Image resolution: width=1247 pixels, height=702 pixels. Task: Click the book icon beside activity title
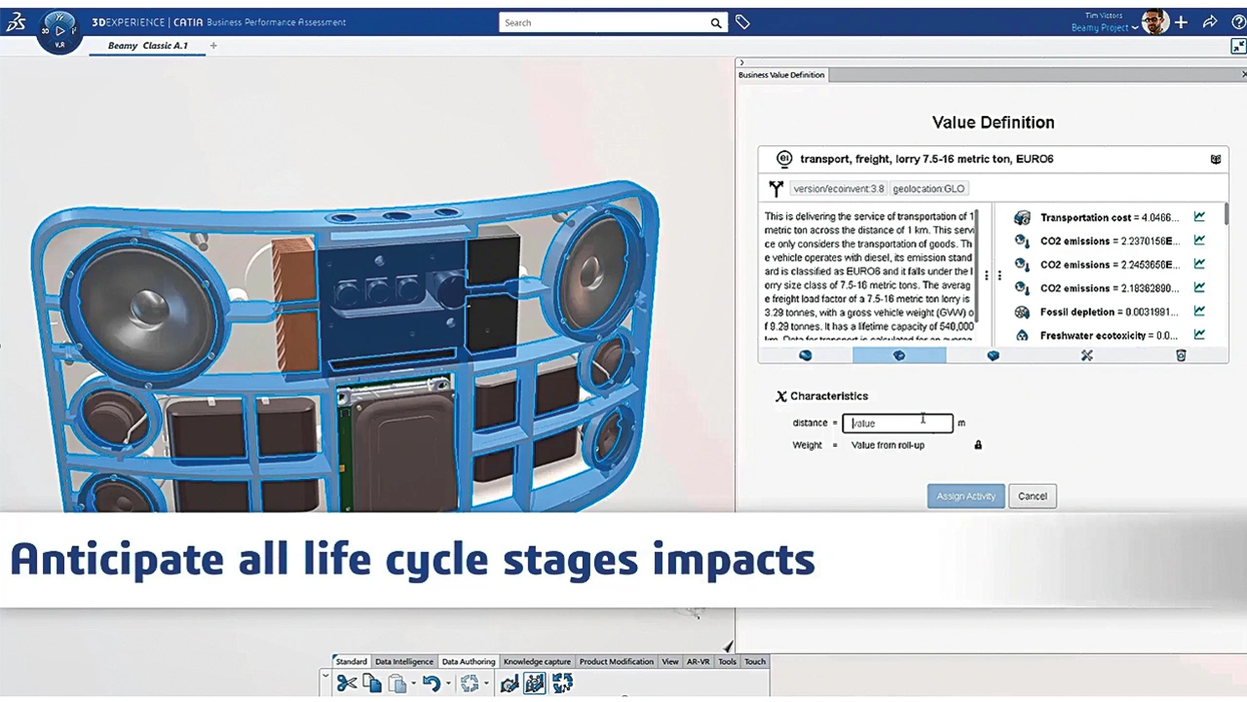point(1216,160)
